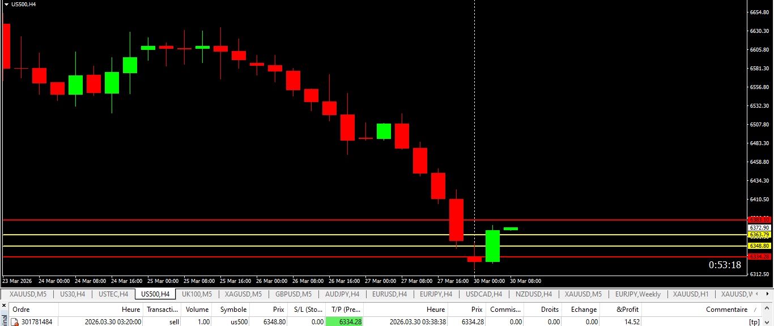
Task: Click the 0:53:18 candle countdown timer
Action: click(x=725, y=265)
